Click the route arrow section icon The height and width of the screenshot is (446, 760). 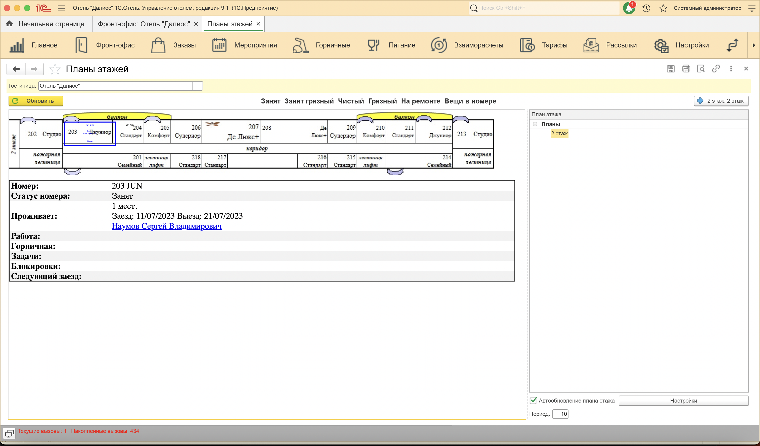[x=732, y=45]
